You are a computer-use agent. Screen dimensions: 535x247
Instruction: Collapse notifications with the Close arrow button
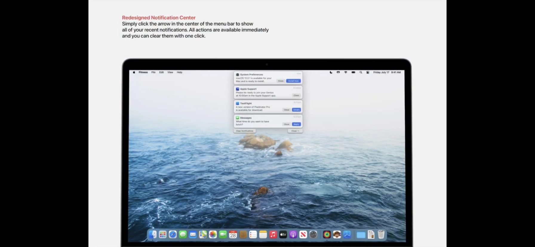(295, 131)
